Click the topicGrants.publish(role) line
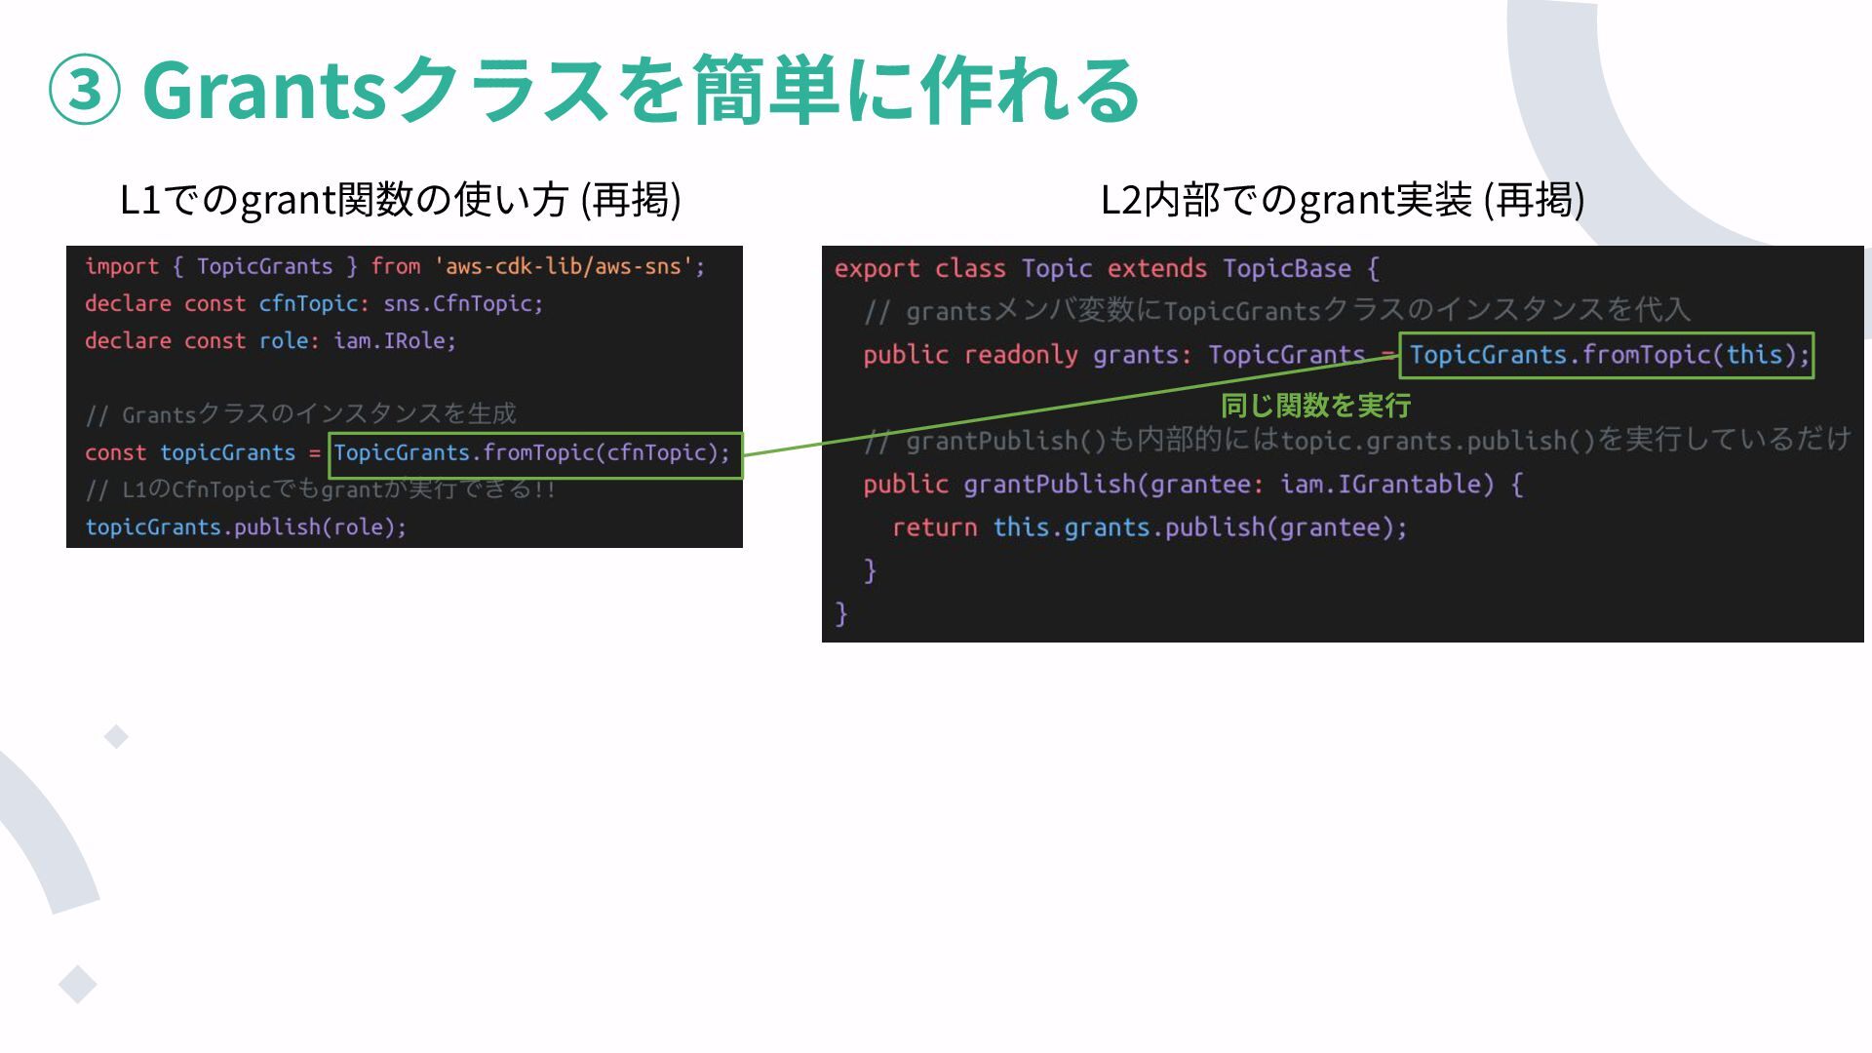Image resolution: width=1872 pixels, height=1053 pixels. 246,527
